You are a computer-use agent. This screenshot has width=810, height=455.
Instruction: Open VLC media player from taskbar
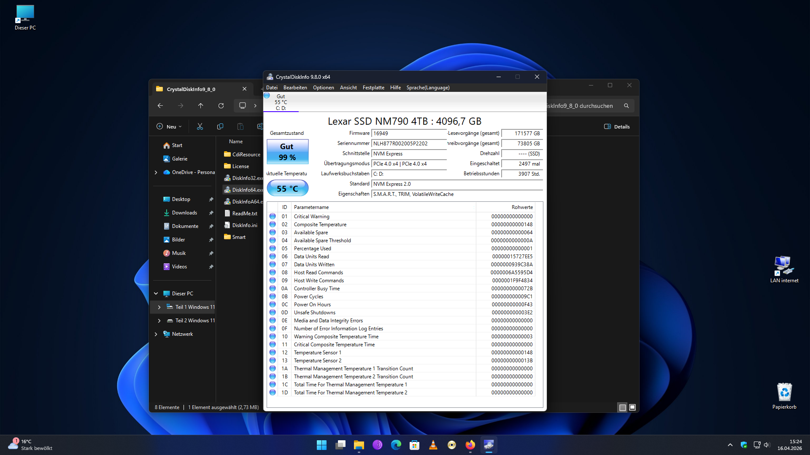click(433, 445)
